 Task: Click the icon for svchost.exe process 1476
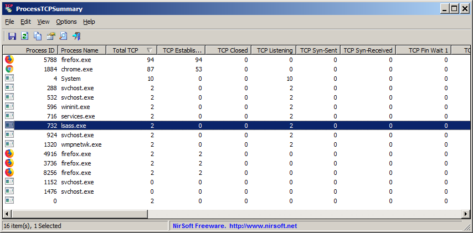(x=9, y=191)
